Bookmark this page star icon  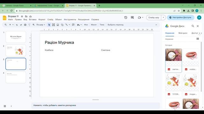coord(179,11)
